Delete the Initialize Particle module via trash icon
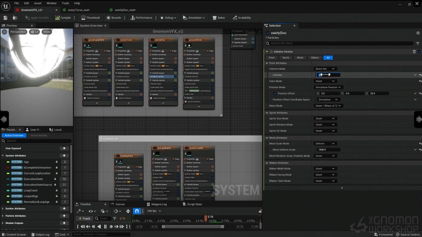The image size is (422, 237). pos(414,51)
